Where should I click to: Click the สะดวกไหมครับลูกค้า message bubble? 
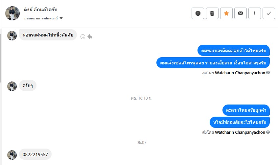click(246, 110)
